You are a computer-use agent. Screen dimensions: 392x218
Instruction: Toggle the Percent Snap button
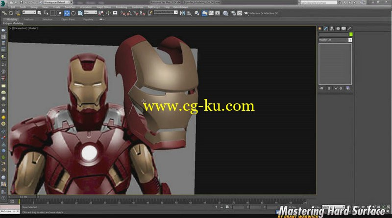coord(136,13)
